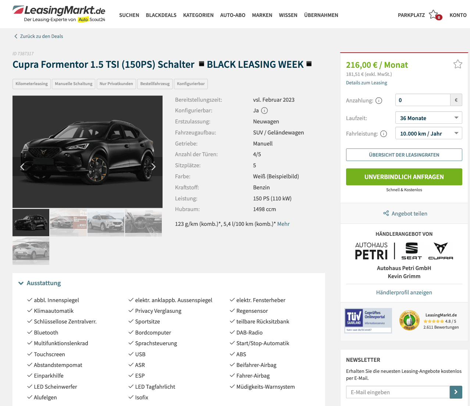Click the TÜV Saarland seal
The image size is (470, 406).
368,321
